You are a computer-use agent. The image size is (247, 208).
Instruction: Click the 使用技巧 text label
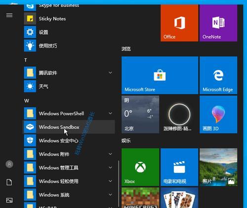48,46
